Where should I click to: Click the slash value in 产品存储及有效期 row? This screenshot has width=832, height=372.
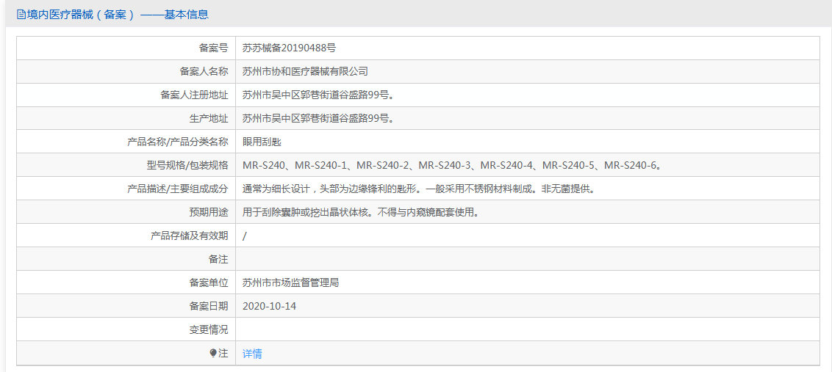coord(244,236)
